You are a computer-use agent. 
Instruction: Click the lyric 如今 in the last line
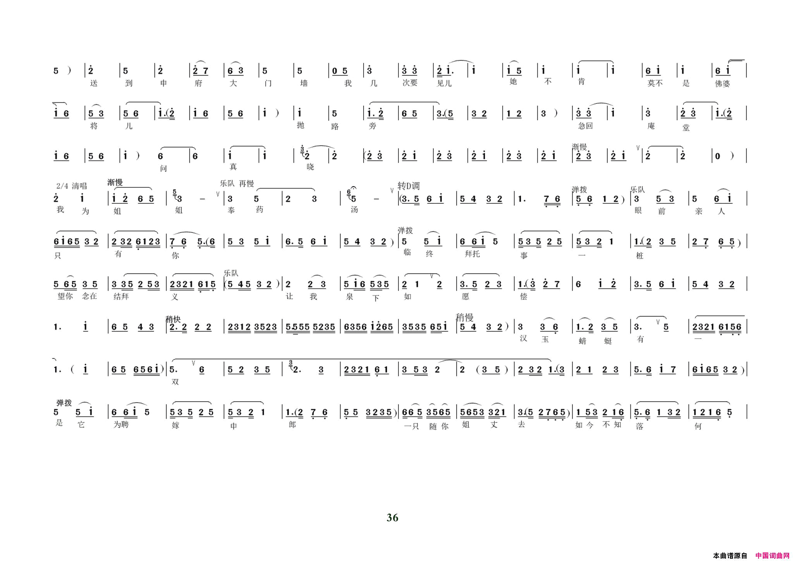click(584, 425)
